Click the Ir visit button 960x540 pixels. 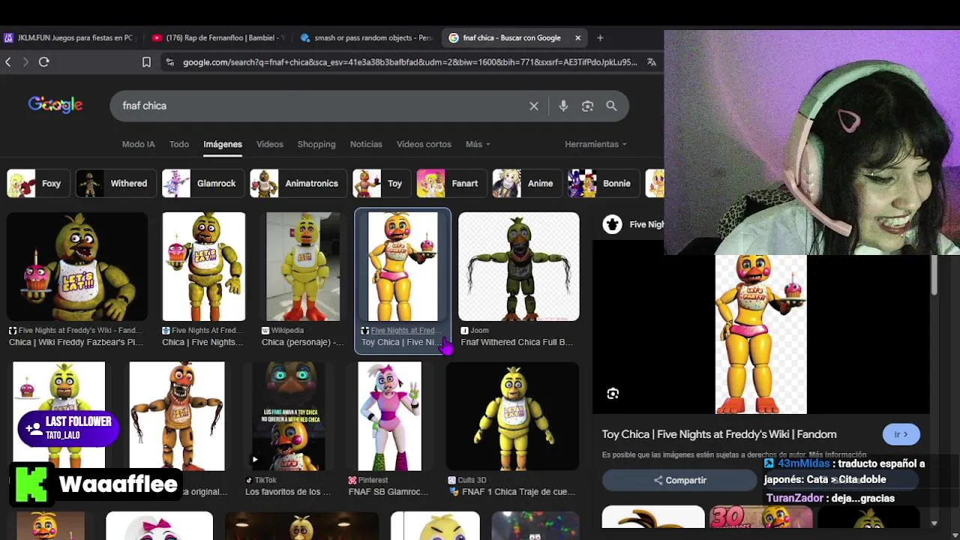901,434
